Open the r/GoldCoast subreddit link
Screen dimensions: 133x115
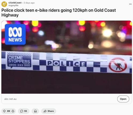15,3
